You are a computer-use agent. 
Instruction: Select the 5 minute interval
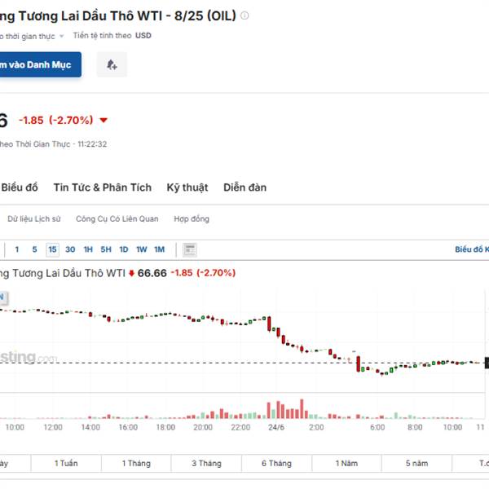pos(34,249)
